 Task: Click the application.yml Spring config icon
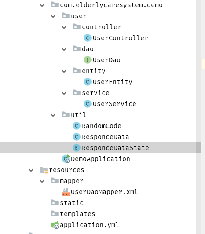pos(55,225)
